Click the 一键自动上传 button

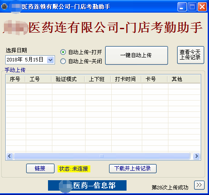pyautogui.click(x=137, y=55)
